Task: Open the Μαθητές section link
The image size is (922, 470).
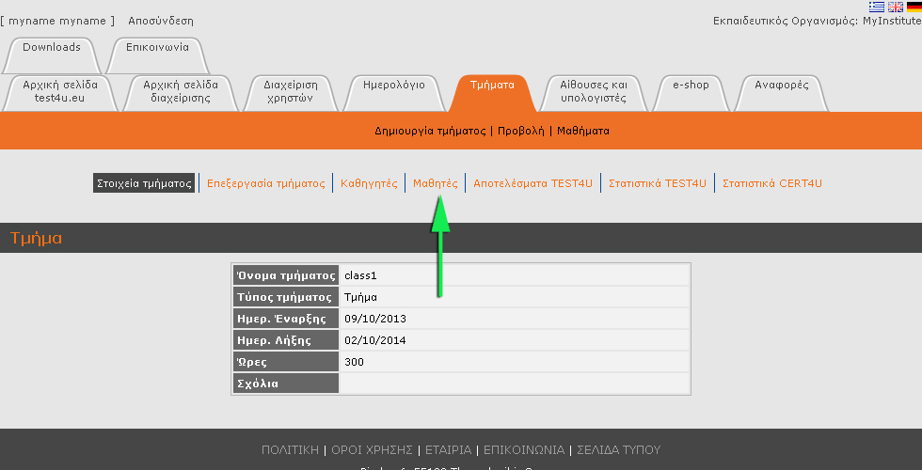Action: (x=436, y=183)
